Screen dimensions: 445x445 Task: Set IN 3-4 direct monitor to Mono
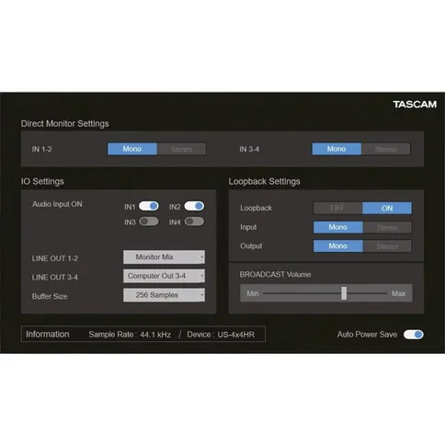(x=337, y=149)
